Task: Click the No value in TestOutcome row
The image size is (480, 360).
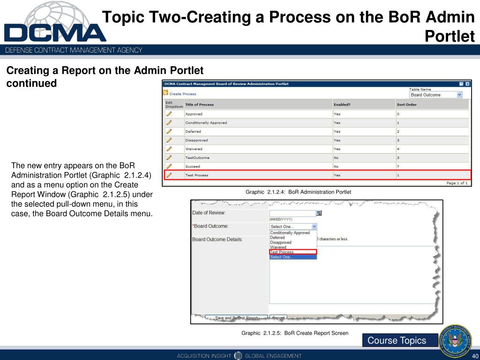Action: pos(336,158)
